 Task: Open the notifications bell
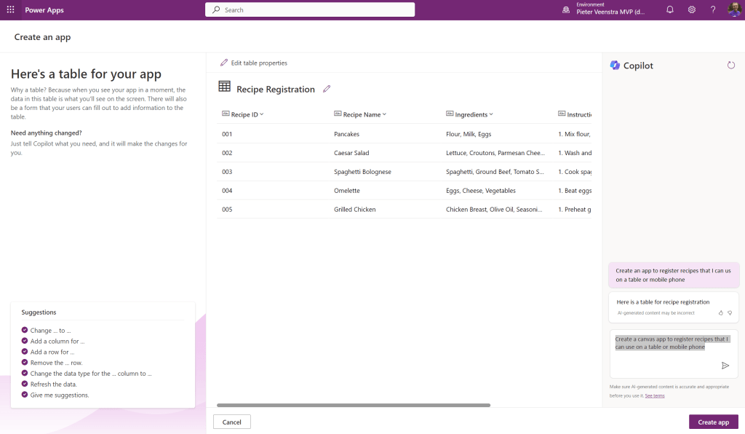click(670, 9)
